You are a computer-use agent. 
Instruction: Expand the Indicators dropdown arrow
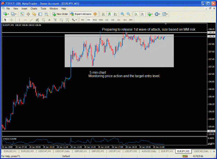coord(152,14)
